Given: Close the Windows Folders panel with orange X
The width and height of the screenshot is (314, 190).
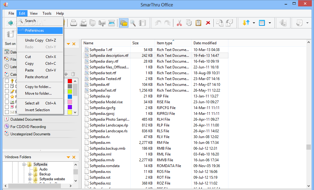Looking at the screenshot, I should (x=74, y=157).
